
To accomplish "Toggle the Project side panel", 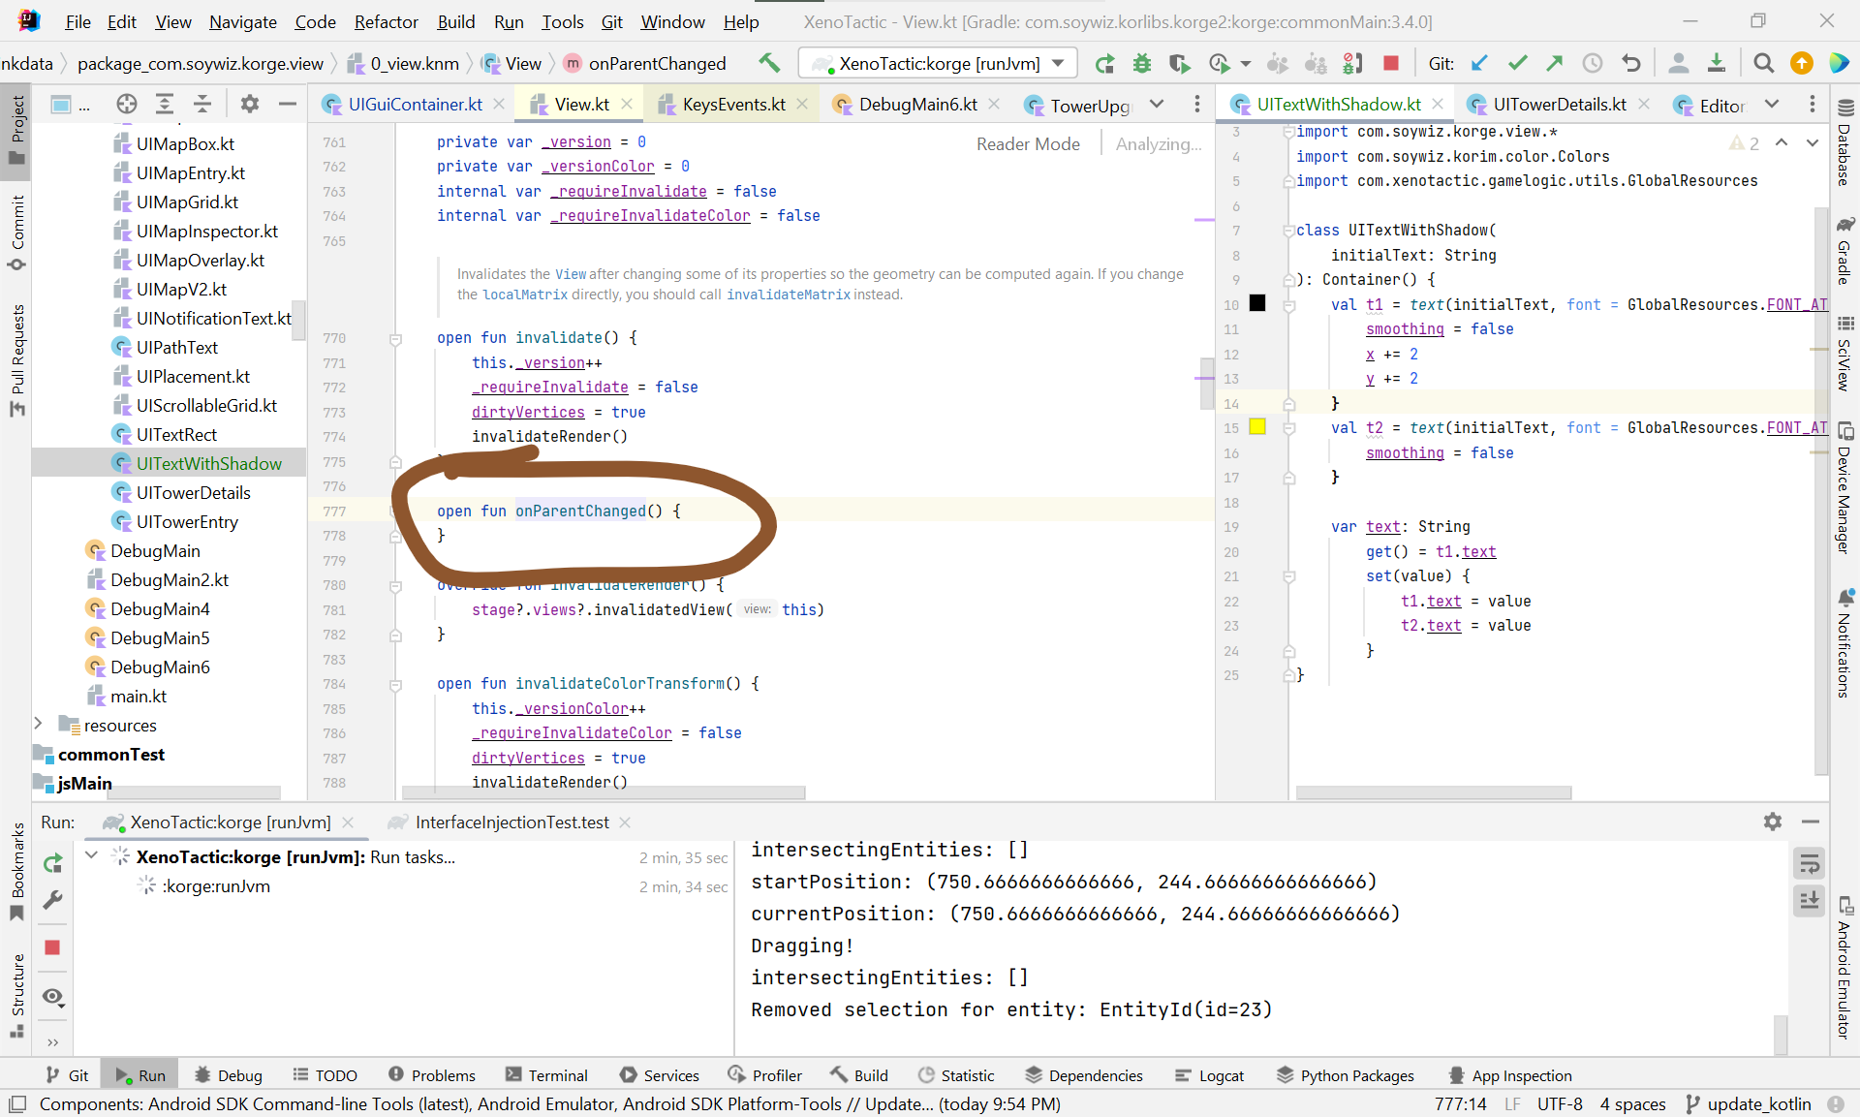I will 16,131.
